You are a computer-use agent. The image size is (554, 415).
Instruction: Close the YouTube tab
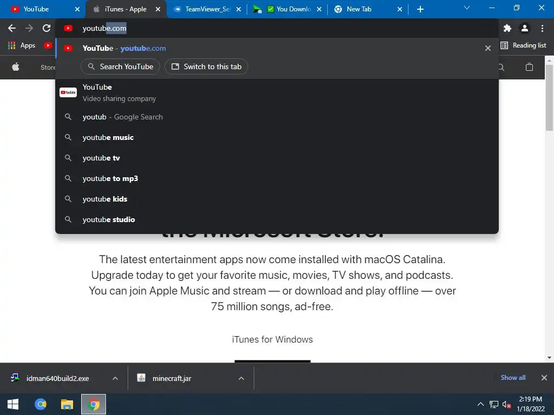[x=77, y=9]
